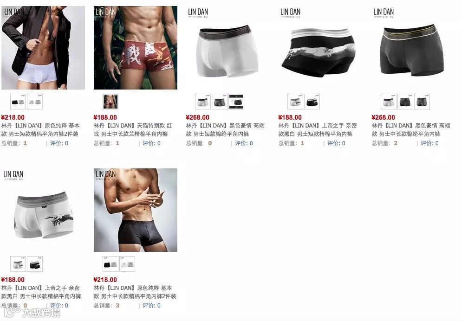Select black swatch under 上帝之手 mid-length boxers
461x321 pixels.
point(35,264)
